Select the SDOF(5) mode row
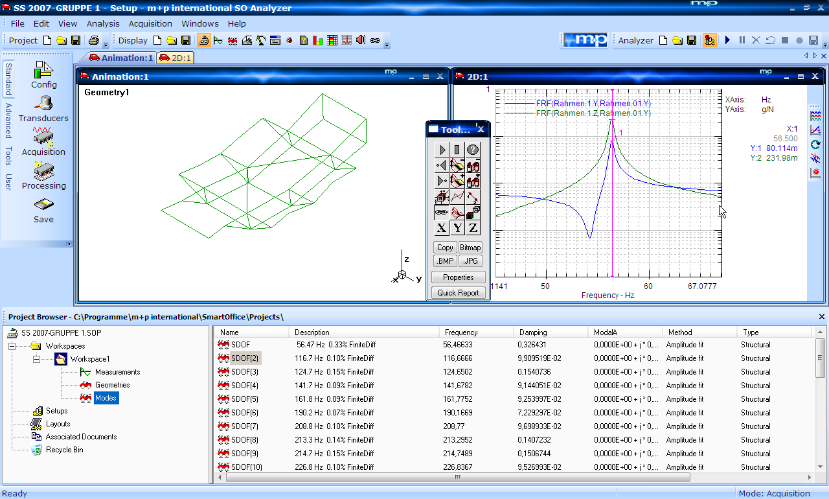Viewport: 829px width, 499px height. click(x=515, y=399)
